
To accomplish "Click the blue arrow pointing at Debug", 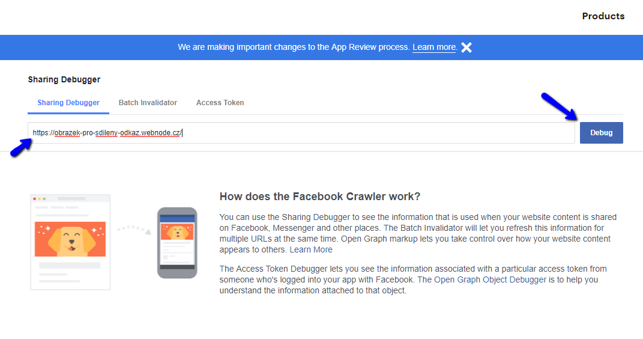I will 559,106.
